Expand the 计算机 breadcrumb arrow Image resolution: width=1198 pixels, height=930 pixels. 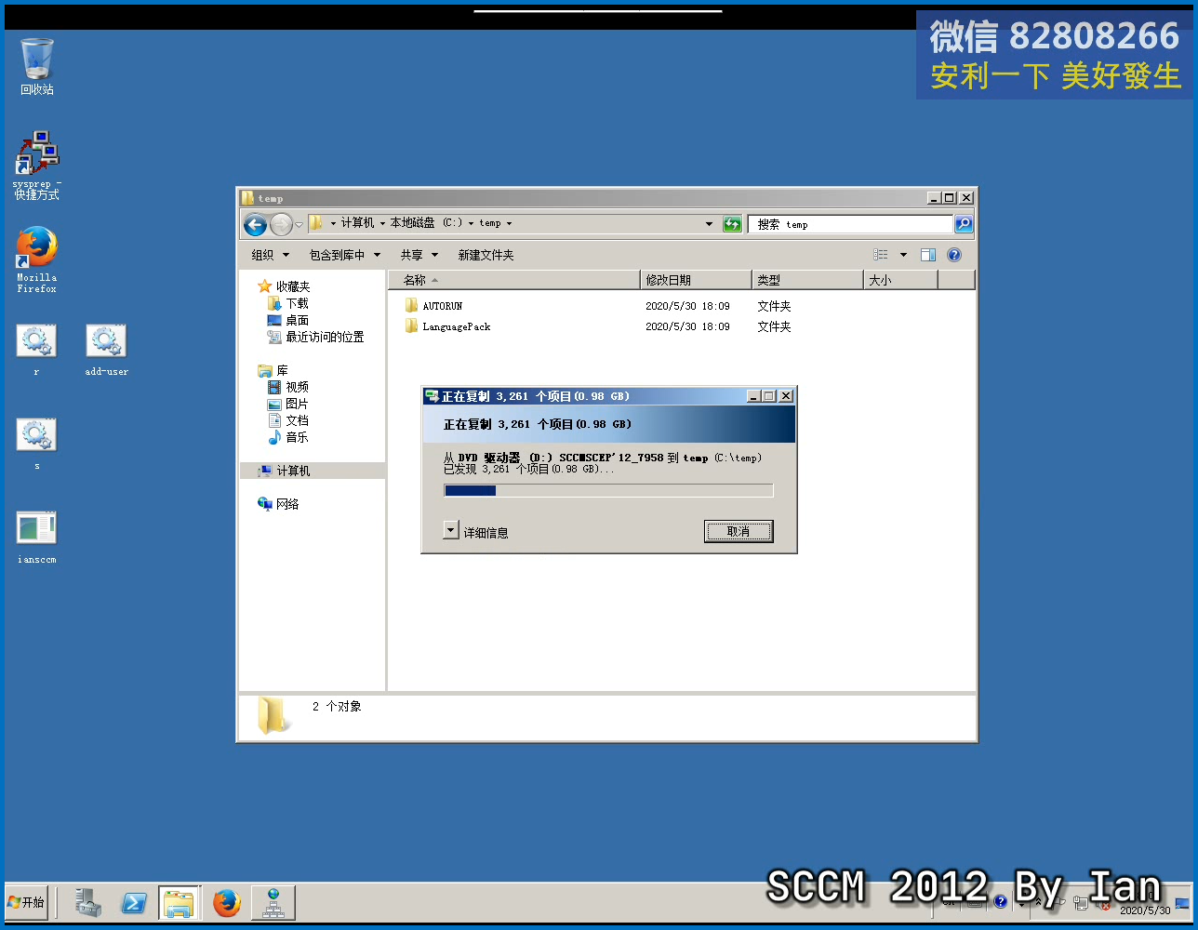pos(382,223)
